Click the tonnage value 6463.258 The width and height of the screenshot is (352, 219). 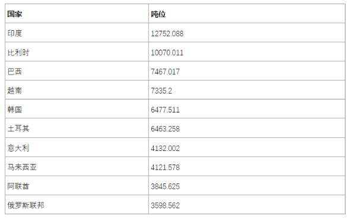coord(165,129)
